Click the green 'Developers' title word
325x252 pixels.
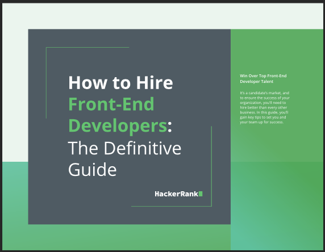coord(118,126)
